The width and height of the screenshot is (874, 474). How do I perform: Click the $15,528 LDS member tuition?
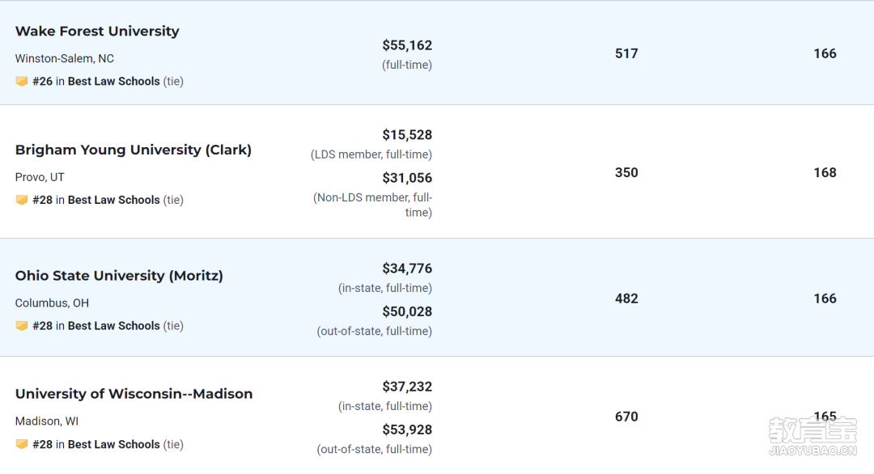coord(407,135)
